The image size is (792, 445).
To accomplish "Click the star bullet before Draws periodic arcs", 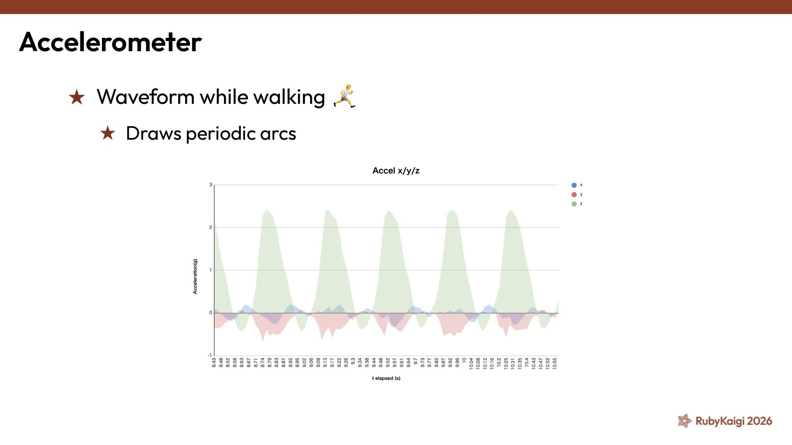I will tap(108, 133).
